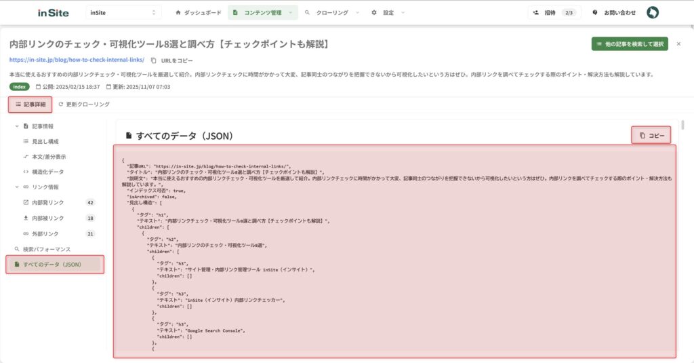Click the inSite logo

pyautogui.click(x=53, y=13)
